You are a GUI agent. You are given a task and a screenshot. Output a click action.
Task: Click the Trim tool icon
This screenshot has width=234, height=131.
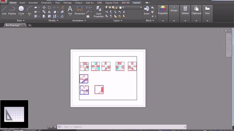54,8
